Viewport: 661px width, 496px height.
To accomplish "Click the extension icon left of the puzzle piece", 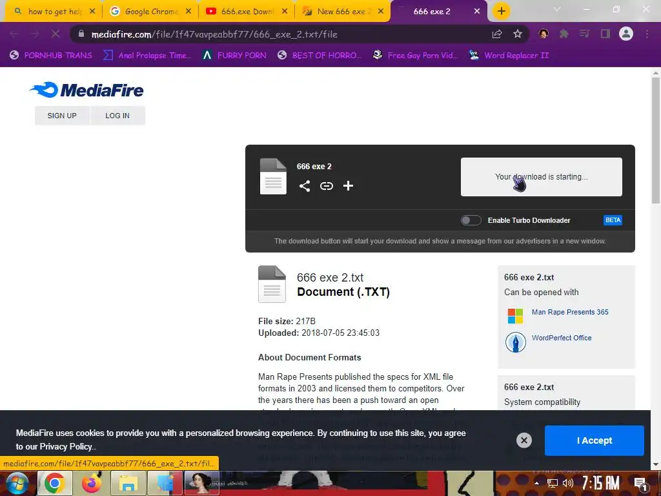I will tap(544, 34).
